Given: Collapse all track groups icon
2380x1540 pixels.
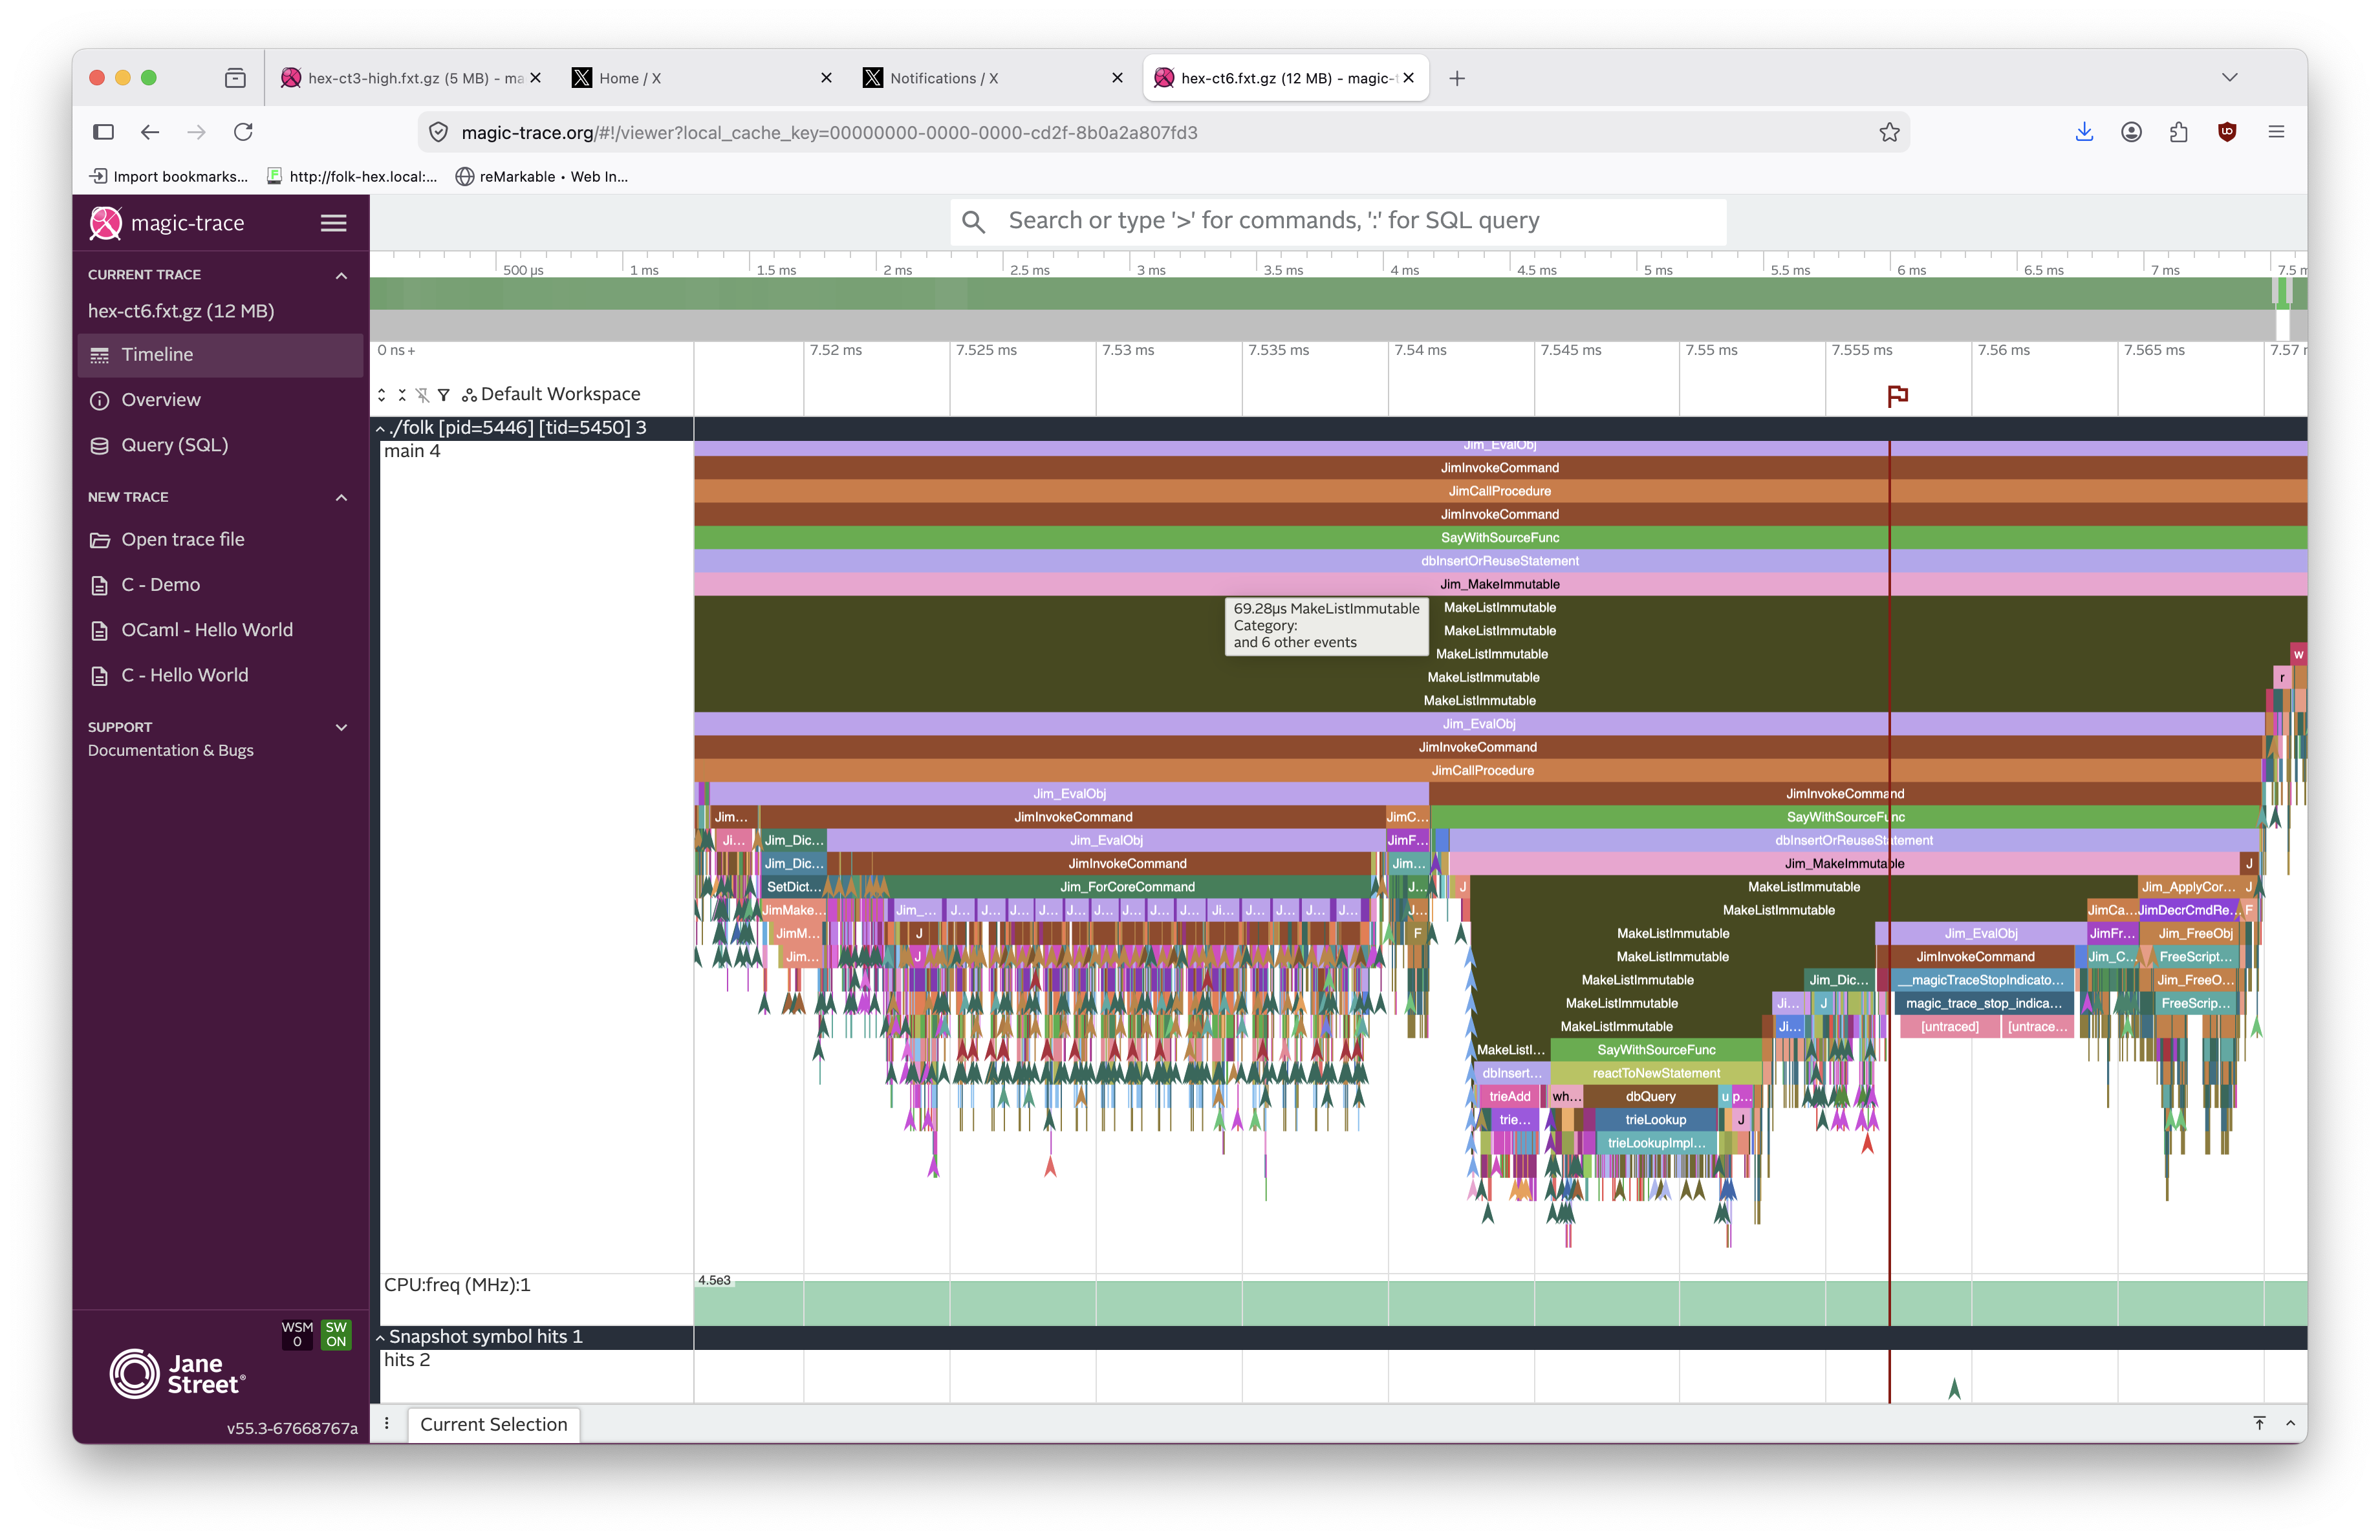Looking at the screenshot, I should [402, 395].
